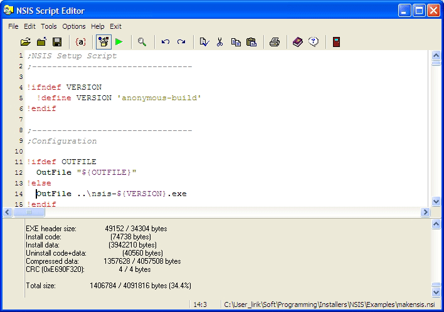Open the Options menu
The height and width of the screenshot is (312, 444).
[x=74, y=26]
